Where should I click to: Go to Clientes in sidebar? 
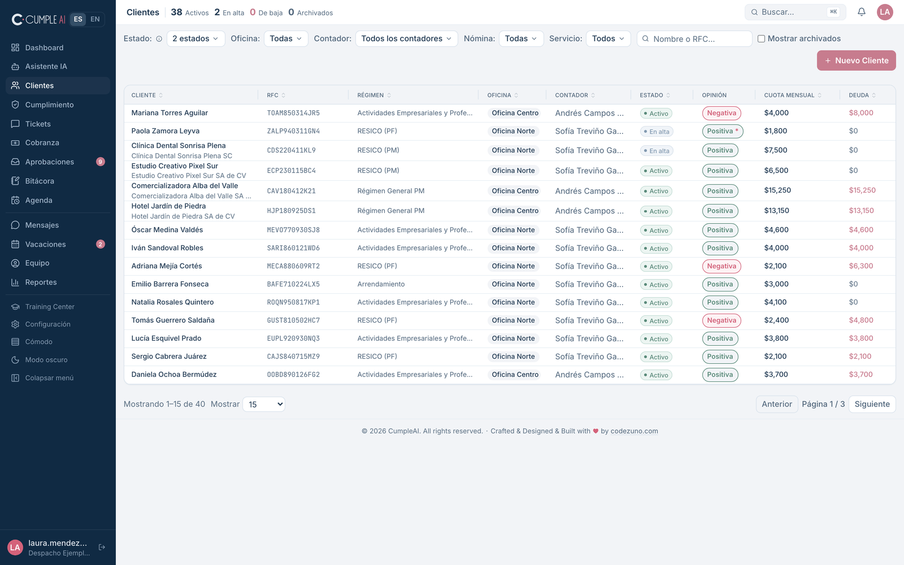point(58,85)
